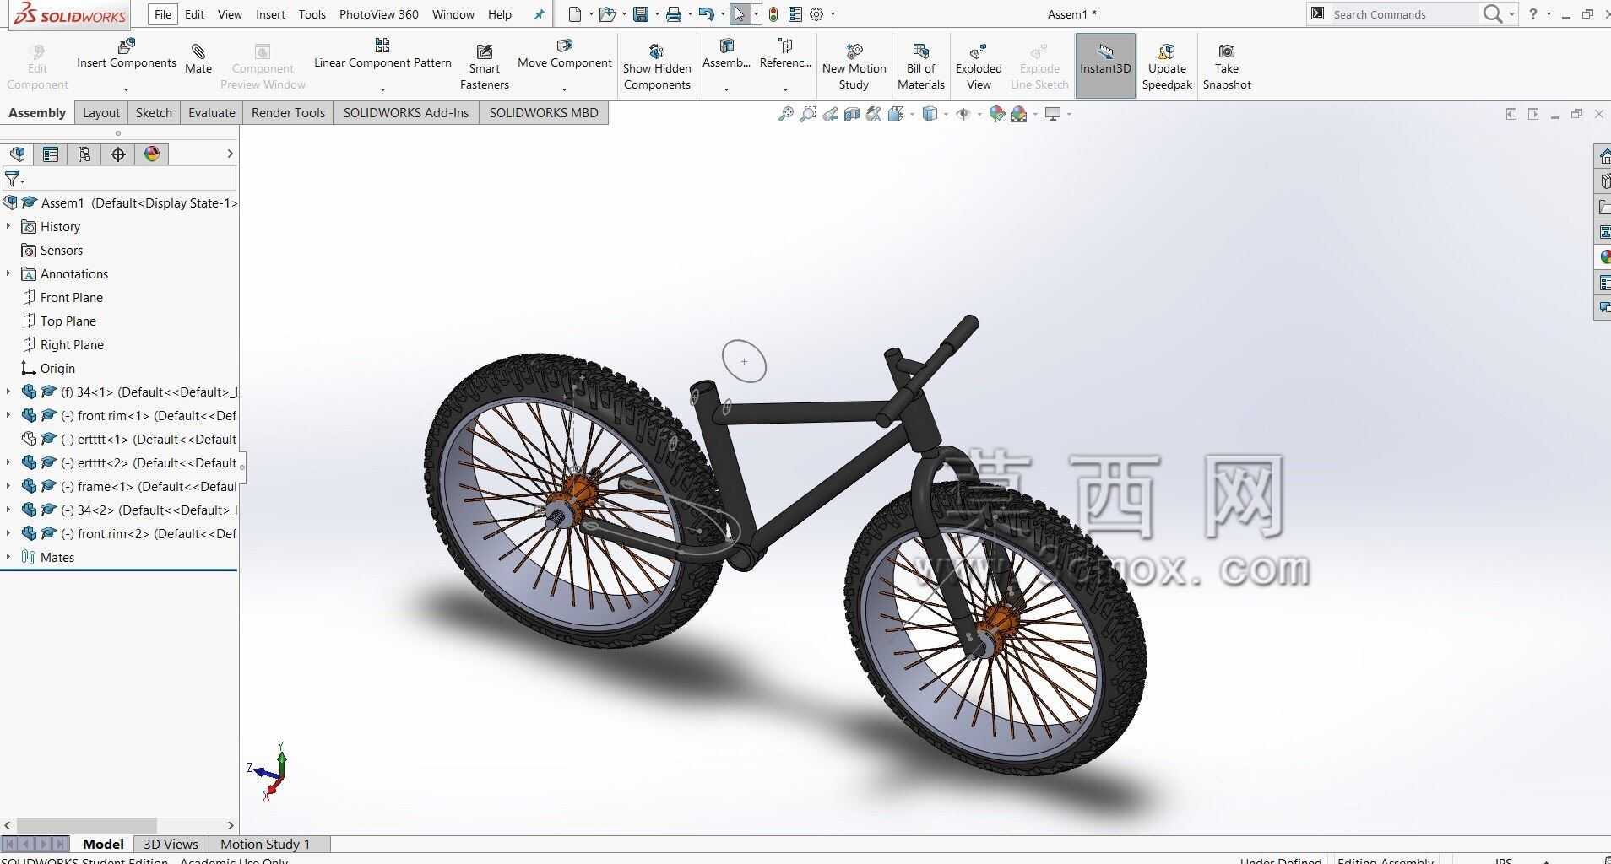Expand the 34<1> component node
This screenshot has height=864, width=1611.
(x=8, y=391)
